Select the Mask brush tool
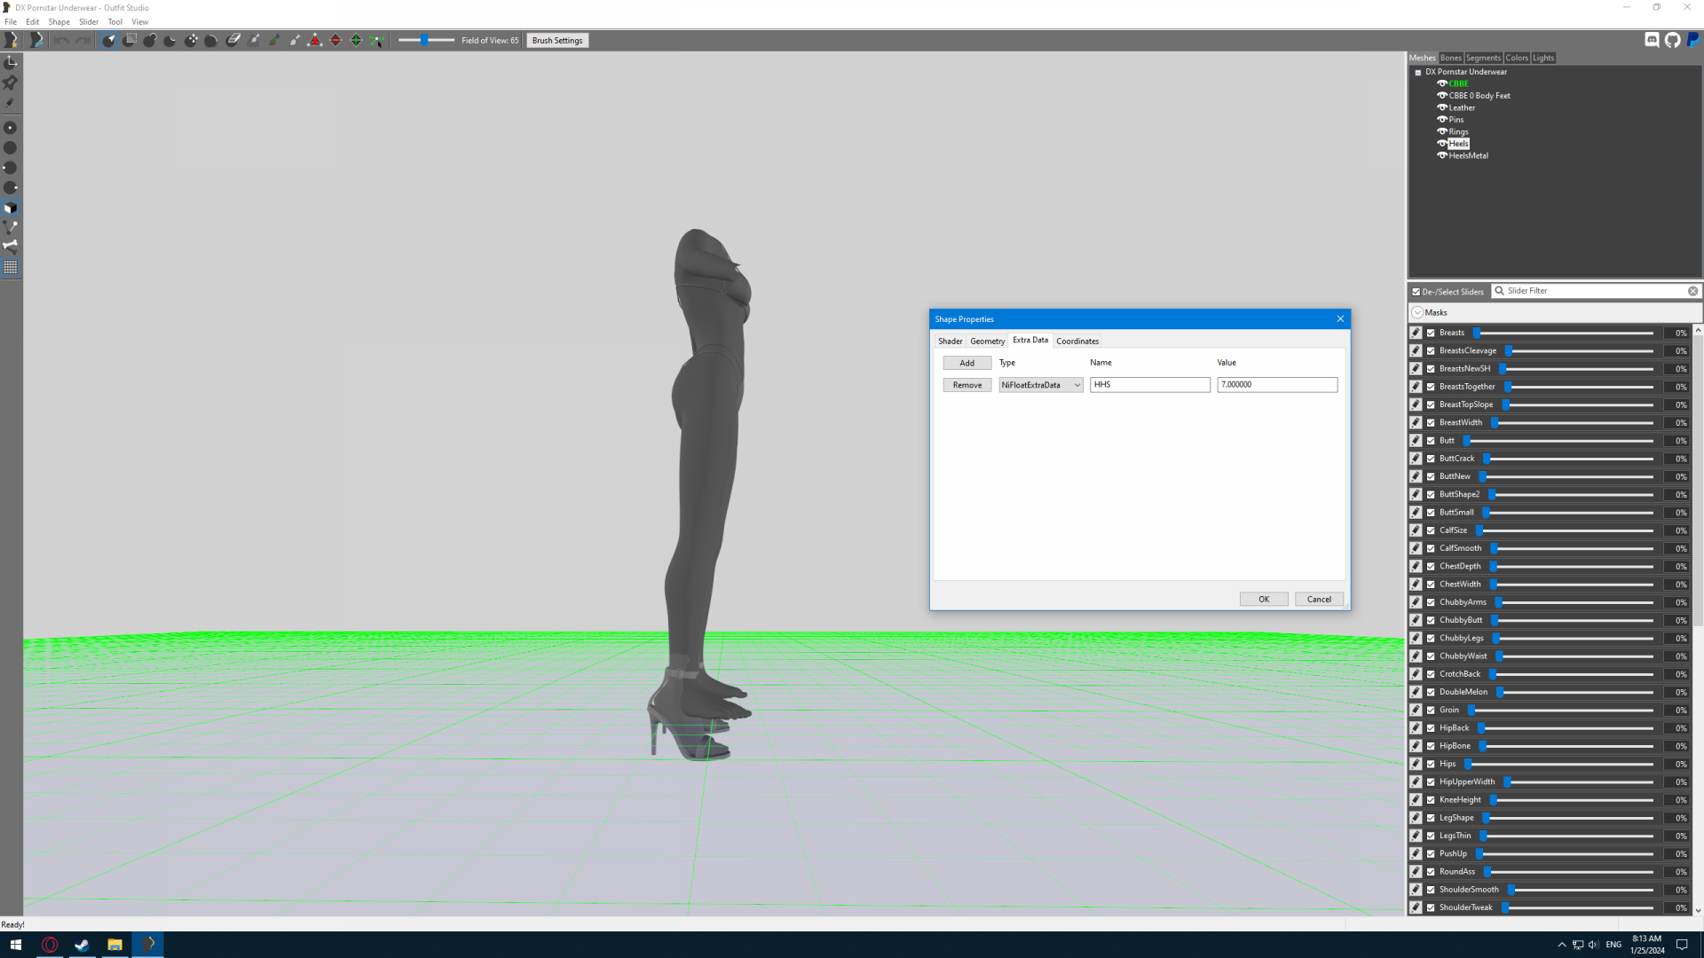 pyautogui.click(x=130, y=40)
